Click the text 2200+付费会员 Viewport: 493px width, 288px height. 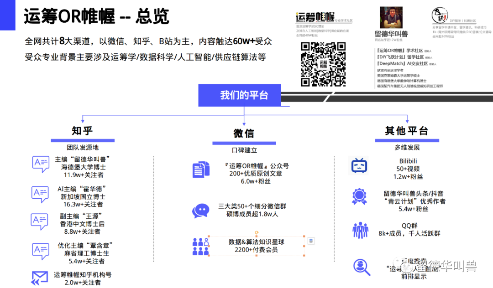coord(256,250)
